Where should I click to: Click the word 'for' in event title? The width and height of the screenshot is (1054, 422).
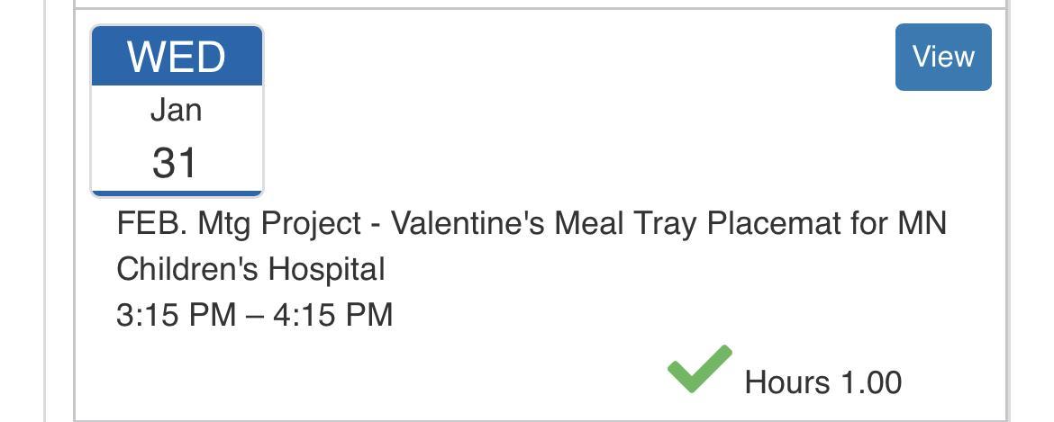(x=868, y=223)
